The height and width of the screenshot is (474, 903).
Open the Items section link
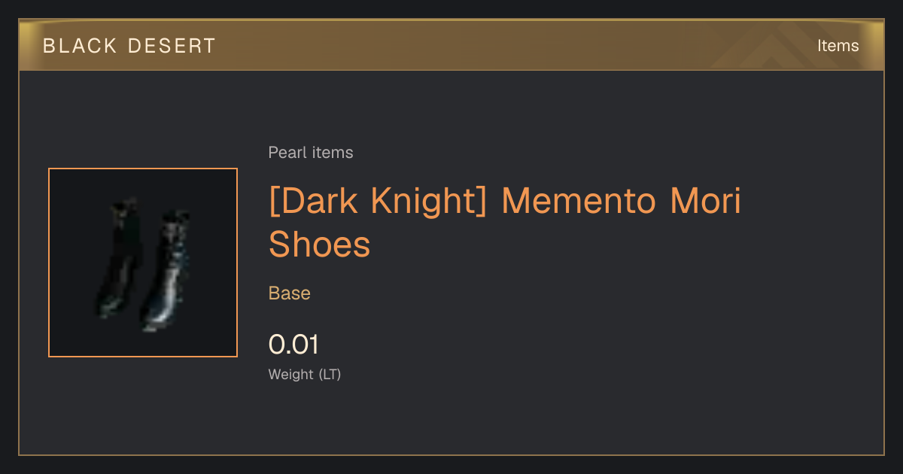(838, 46)
